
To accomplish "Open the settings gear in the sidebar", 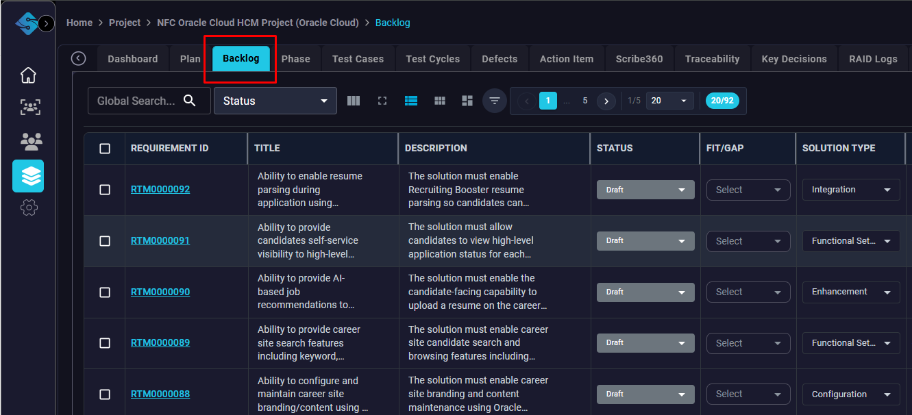I will click(28, 207).
